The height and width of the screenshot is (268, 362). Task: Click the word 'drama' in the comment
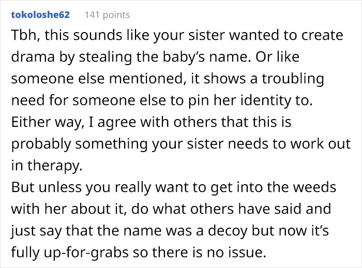(33, 57)
